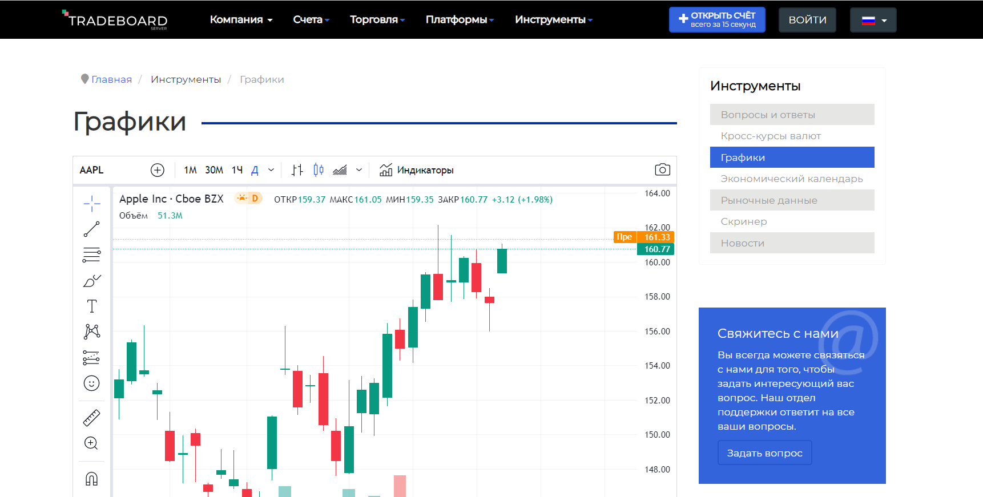983x497 pixels.
Task: Set timeframe to 30M
Action: (x=214, y=170)
